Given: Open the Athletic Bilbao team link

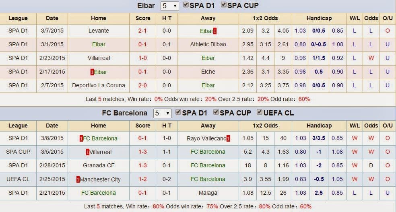Looking at the screenshot, I should pyautogui.click(x=208, y=45).
